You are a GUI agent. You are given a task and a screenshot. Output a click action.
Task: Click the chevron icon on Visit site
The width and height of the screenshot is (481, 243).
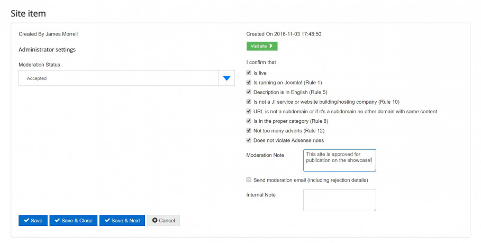click(271, 46)
